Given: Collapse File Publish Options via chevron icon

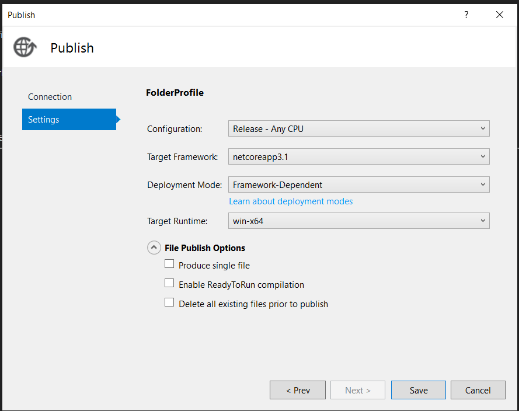Looking at the screenshot, I should click(x=154, y=247).
